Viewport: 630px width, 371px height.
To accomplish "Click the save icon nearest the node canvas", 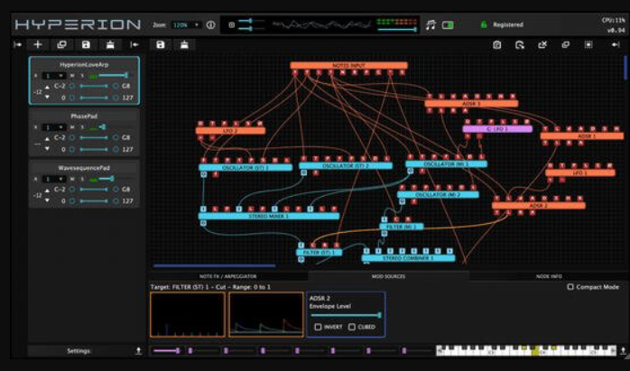I will point(161,44).
